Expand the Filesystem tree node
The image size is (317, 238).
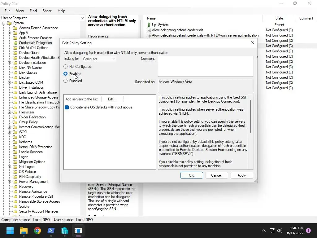pyautogui.click(x=10, y=112)
